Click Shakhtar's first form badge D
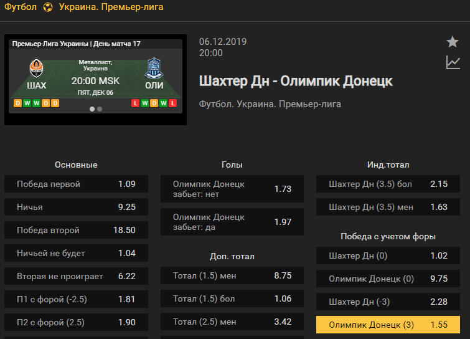 [17, 103]
